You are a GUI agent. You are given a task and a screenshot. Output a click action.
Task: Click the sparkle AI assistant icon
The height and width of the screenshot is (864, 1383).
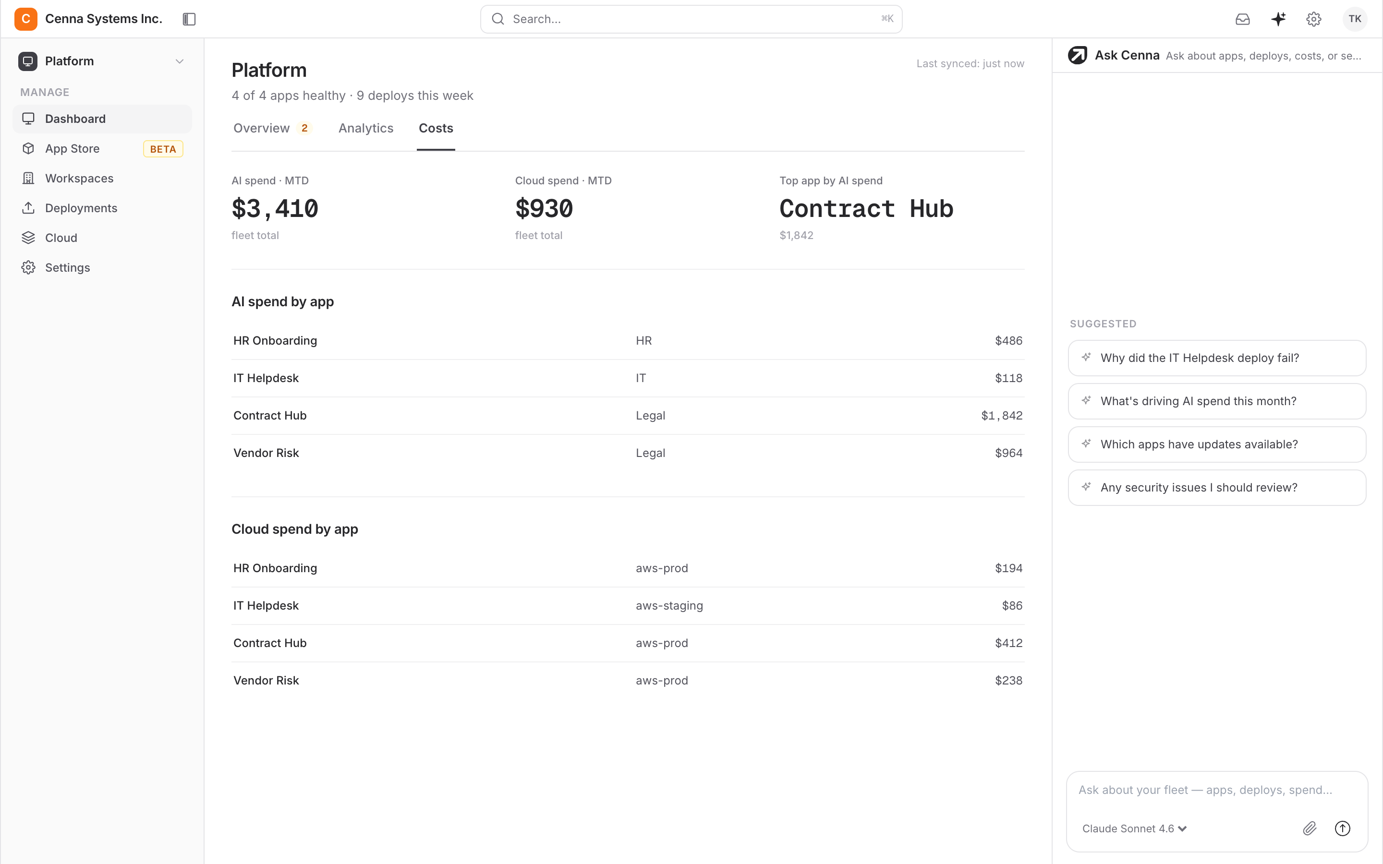[1278, 19]
